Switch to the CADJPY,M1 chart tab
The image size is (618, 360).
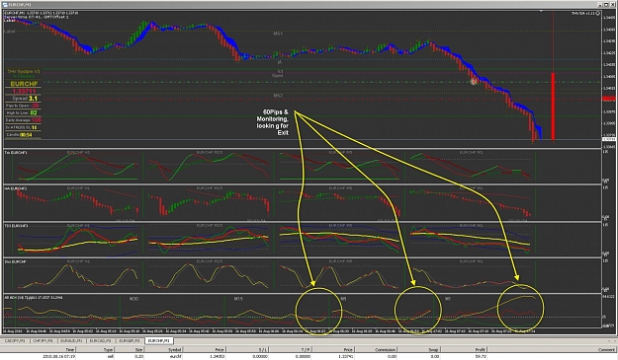[x=15, y=340]
